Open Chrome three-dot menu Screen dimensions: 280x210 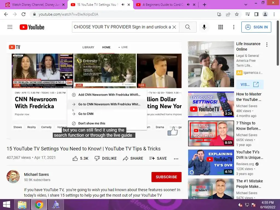click(274, 14)
